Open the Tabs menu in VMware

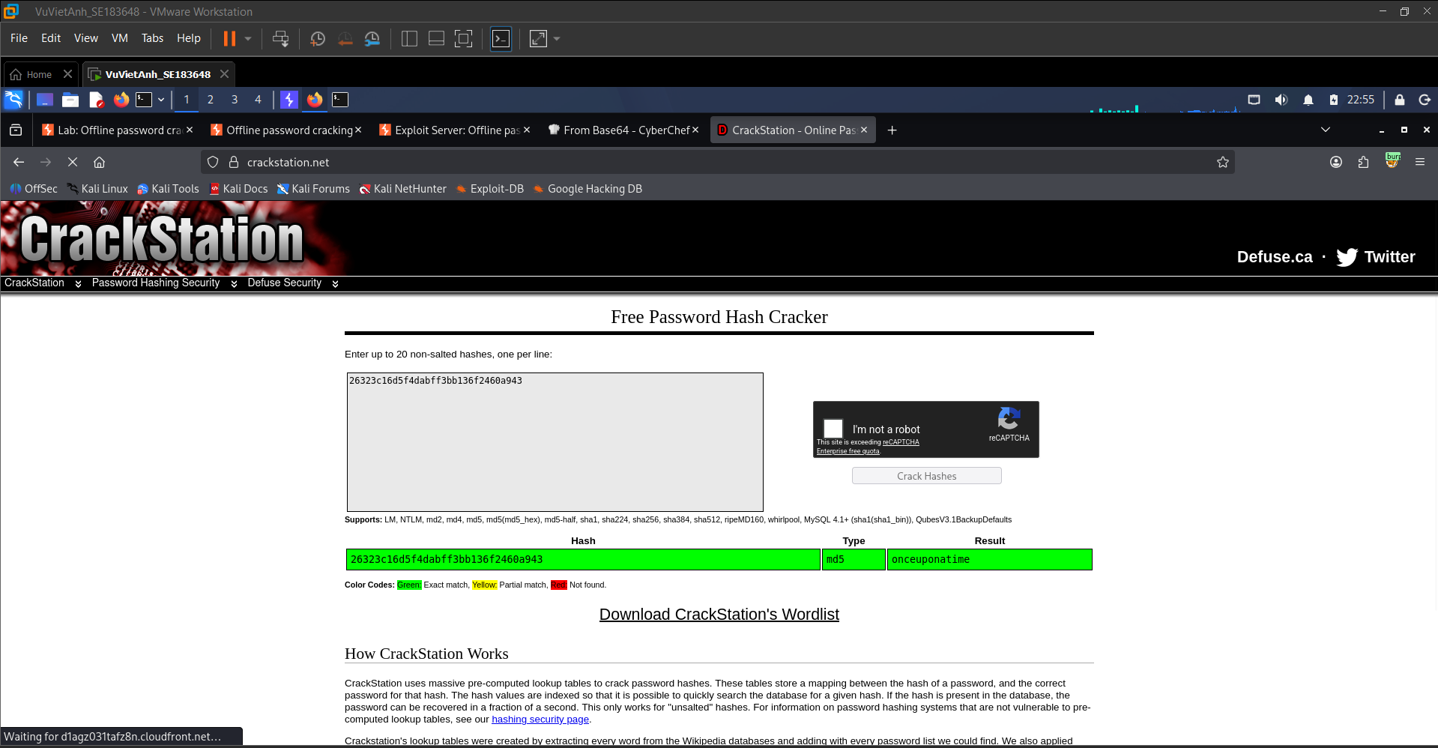(152, 38)
